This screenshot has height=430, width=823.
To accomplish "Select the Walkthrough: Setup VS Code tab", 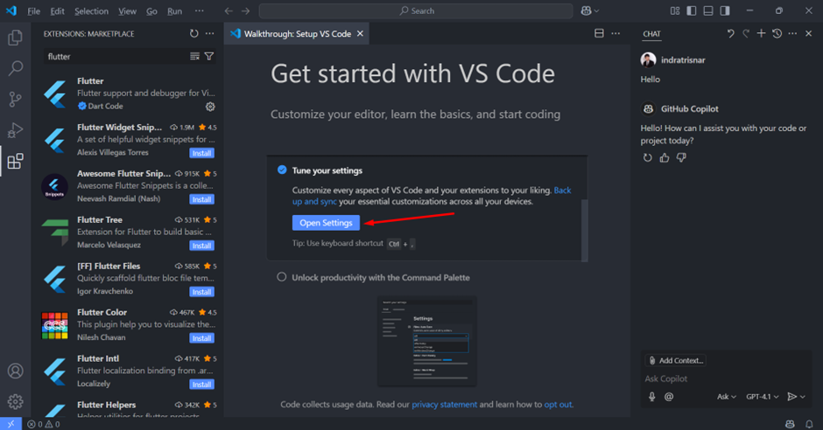I will 297,33.
